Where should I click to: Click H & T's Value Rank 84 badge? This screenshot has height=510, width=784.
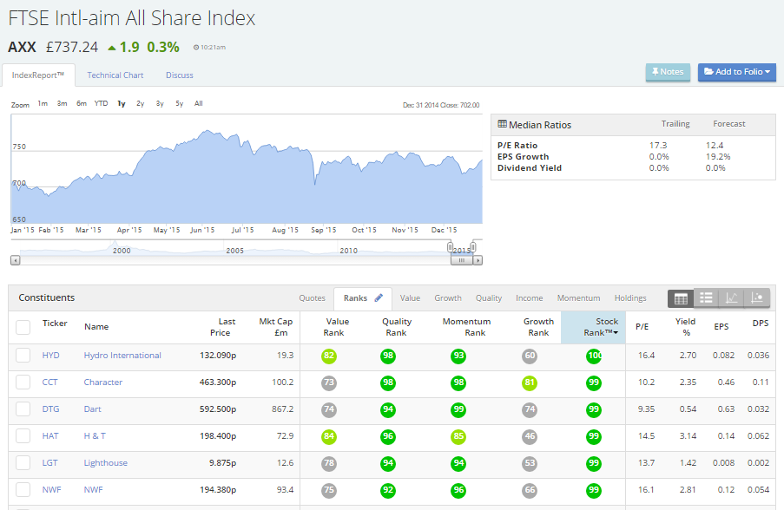click(329, 437)
